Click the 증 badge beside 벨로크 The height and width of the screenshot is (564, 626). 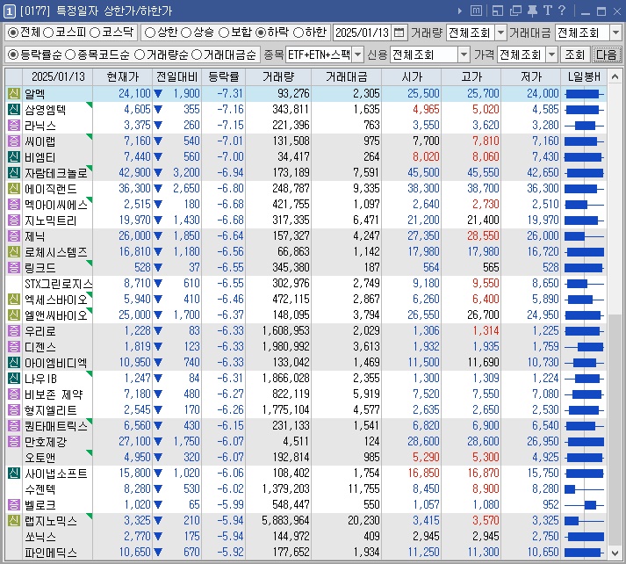[x=14, y=505]
